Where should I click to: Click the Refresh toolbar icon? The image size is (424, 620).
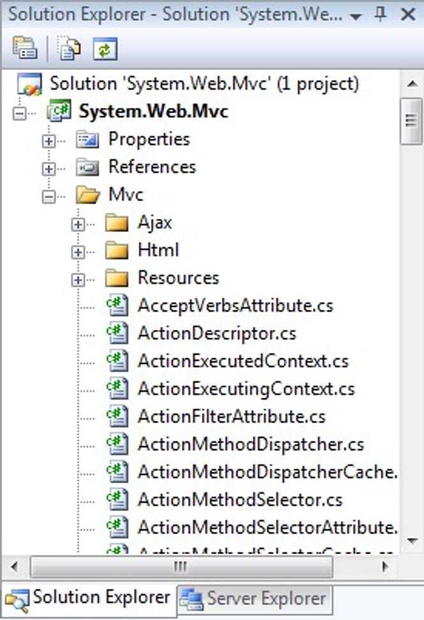tap(105, 49)
